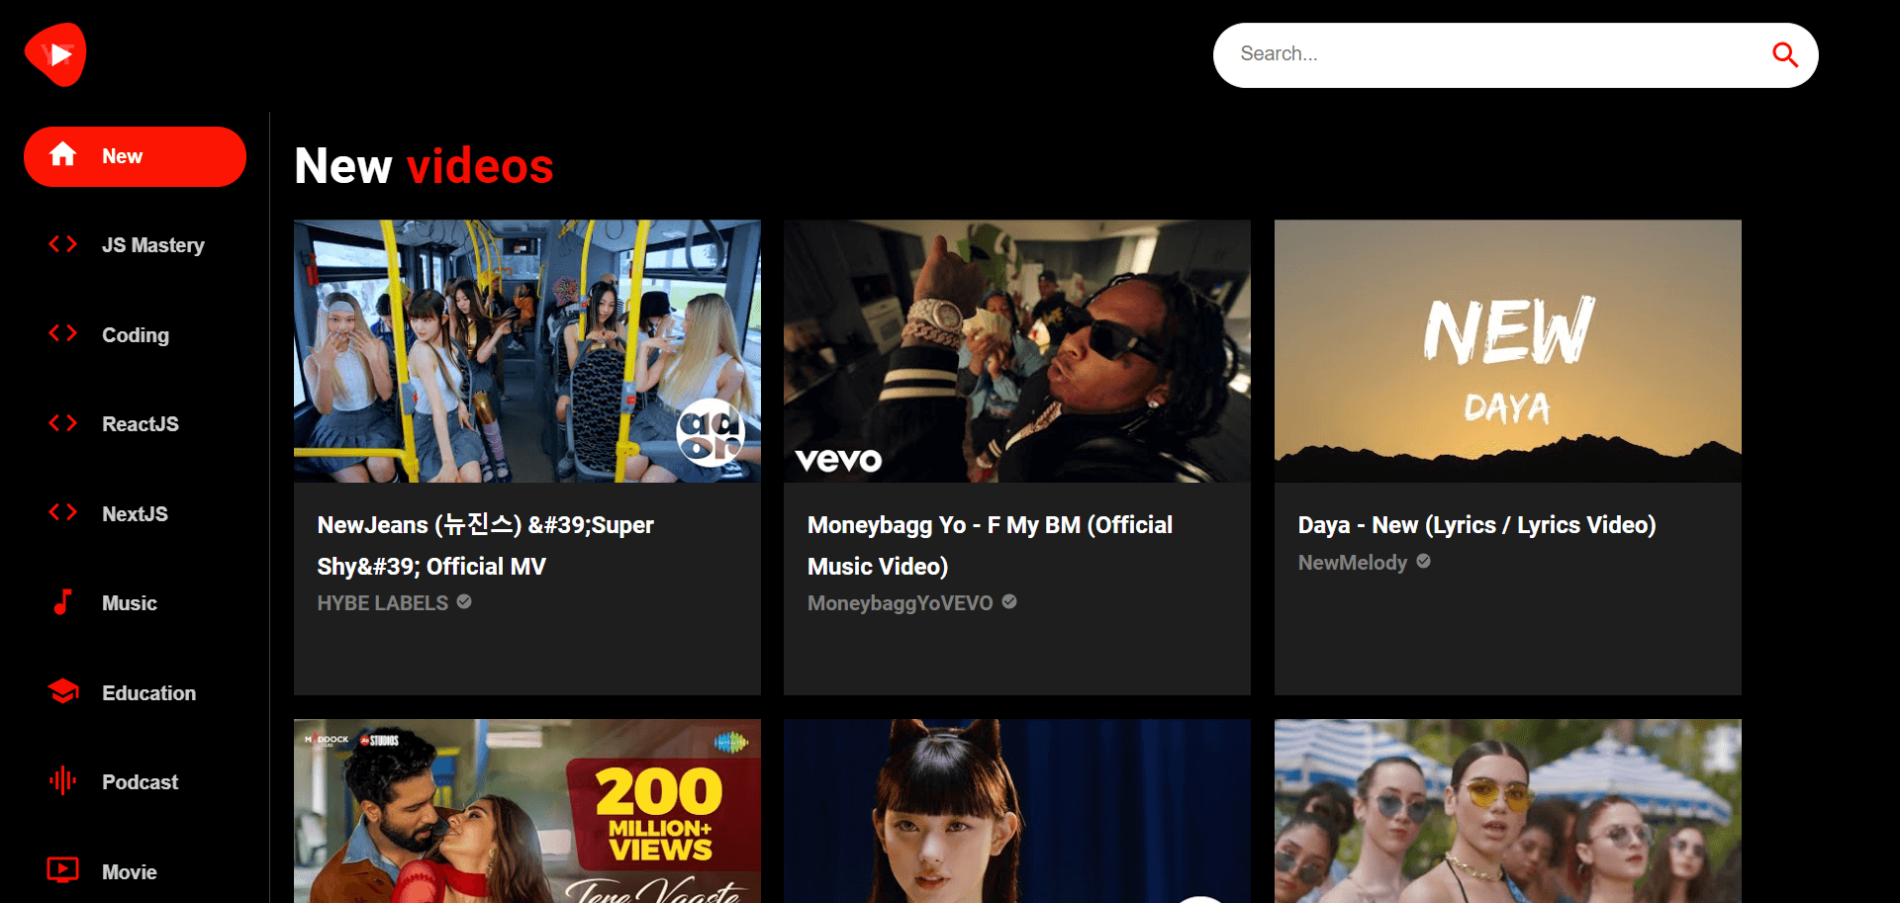Click the Movie screen icon

tap(63, 870)
